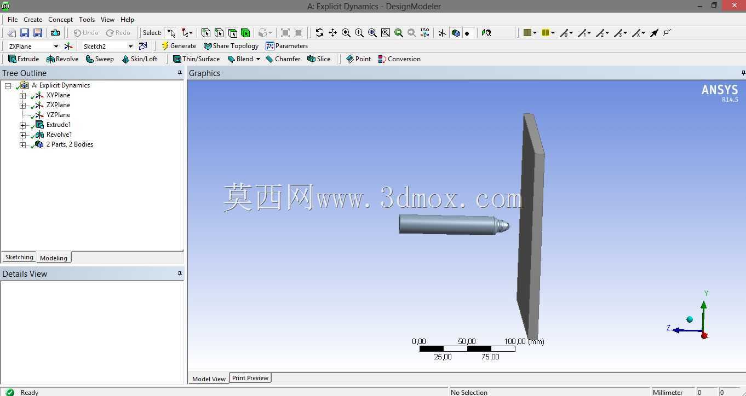Click the Box Zoom icon
The width and height of the screenshot is (746, 396).
359,33
